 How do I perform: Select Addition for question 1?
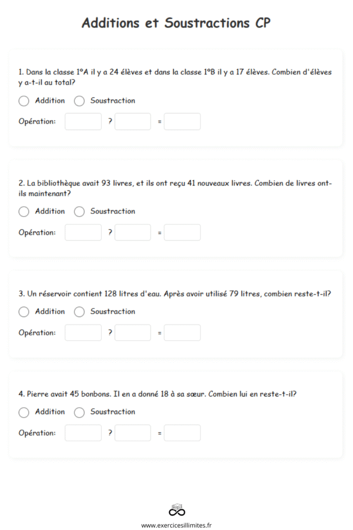tap(24, 101)
